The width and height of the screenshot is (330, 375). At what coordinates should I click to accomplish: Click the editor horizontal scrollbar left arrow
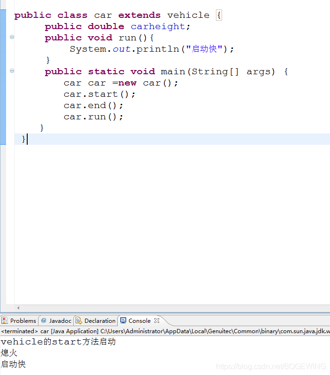[x=18, y=308]
